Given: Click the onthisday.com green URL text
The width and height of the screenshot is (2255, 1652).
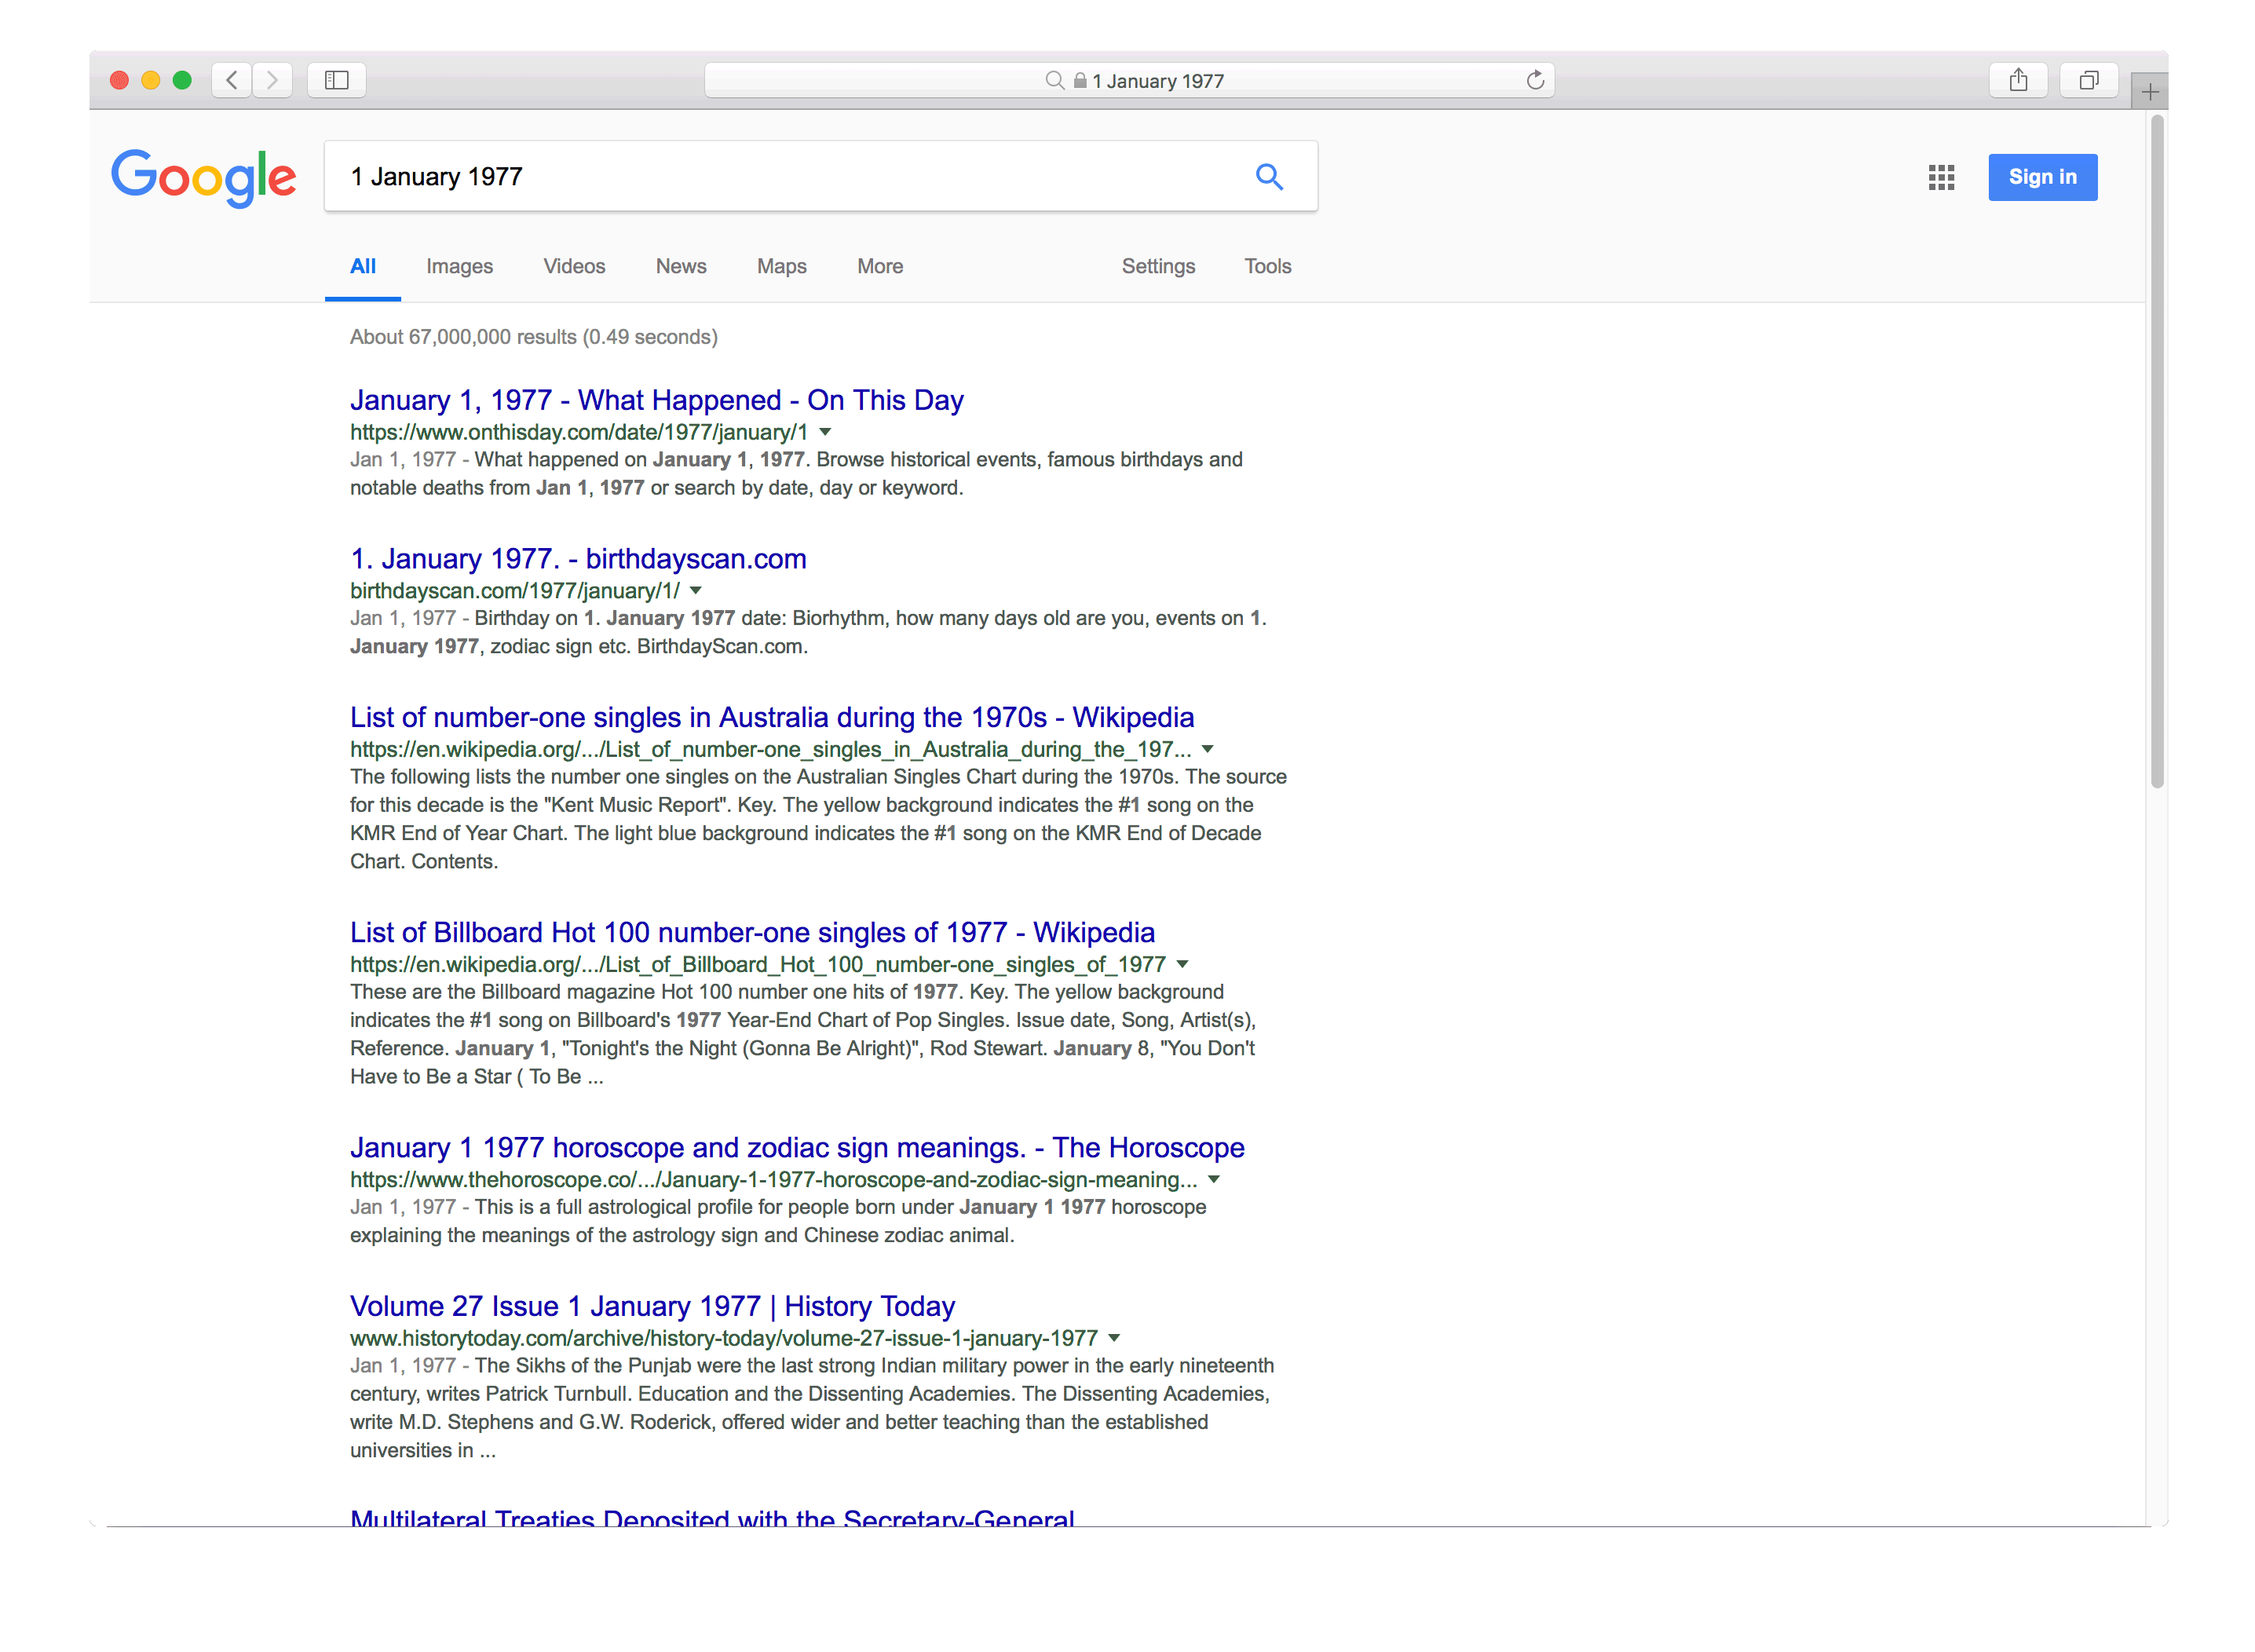Looking at the screenshot, I should pos(579,433).
